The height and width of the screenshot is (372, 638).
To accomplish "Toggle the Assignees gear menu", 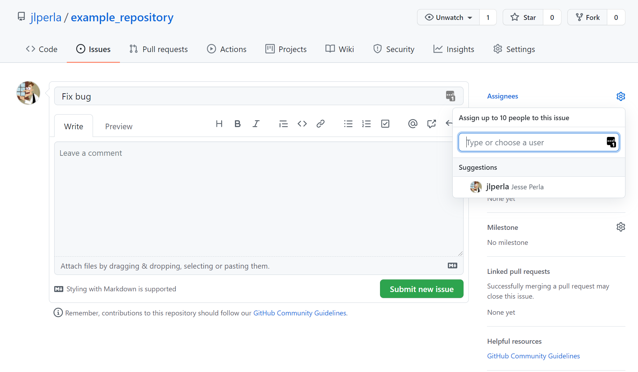I will pyautogui.click(x=621, y=96).
